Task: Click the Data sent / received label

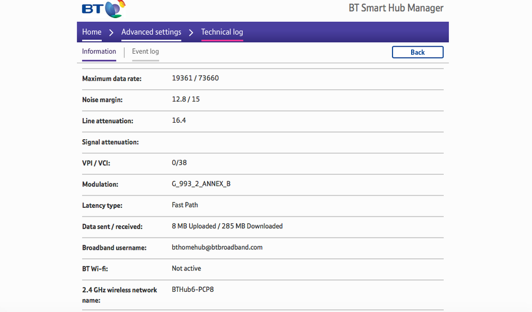Action: tap(112, 226)
